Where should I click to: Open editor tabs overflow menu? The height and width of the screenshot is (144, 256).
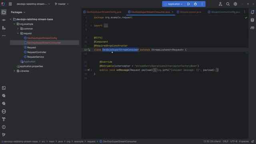pyautogui.click(x=244, y=12)
